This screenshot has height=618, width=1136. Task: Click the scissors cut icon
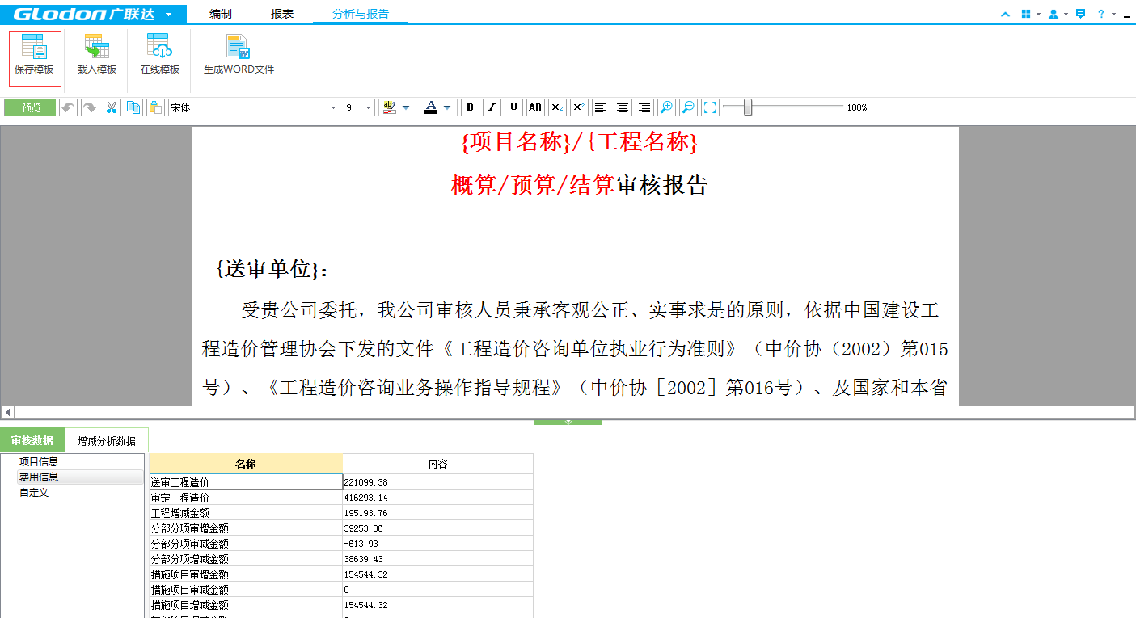(x=112, y=107)
